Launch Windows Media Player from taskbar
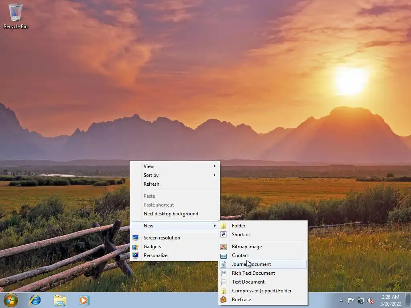The image size is (411, 308). [x=84, y=300]
